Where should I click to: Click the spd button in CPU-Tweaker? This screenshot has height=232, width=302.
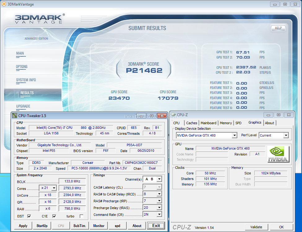[117, 225]
